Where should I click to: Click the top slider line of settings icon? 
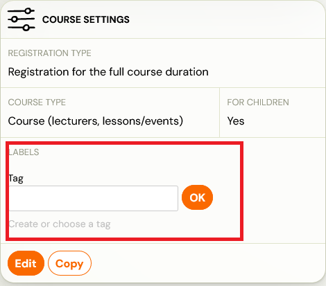click(x=21, y=11)
